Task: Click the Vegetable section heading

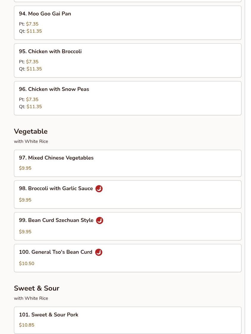Action: click(31, 131)
